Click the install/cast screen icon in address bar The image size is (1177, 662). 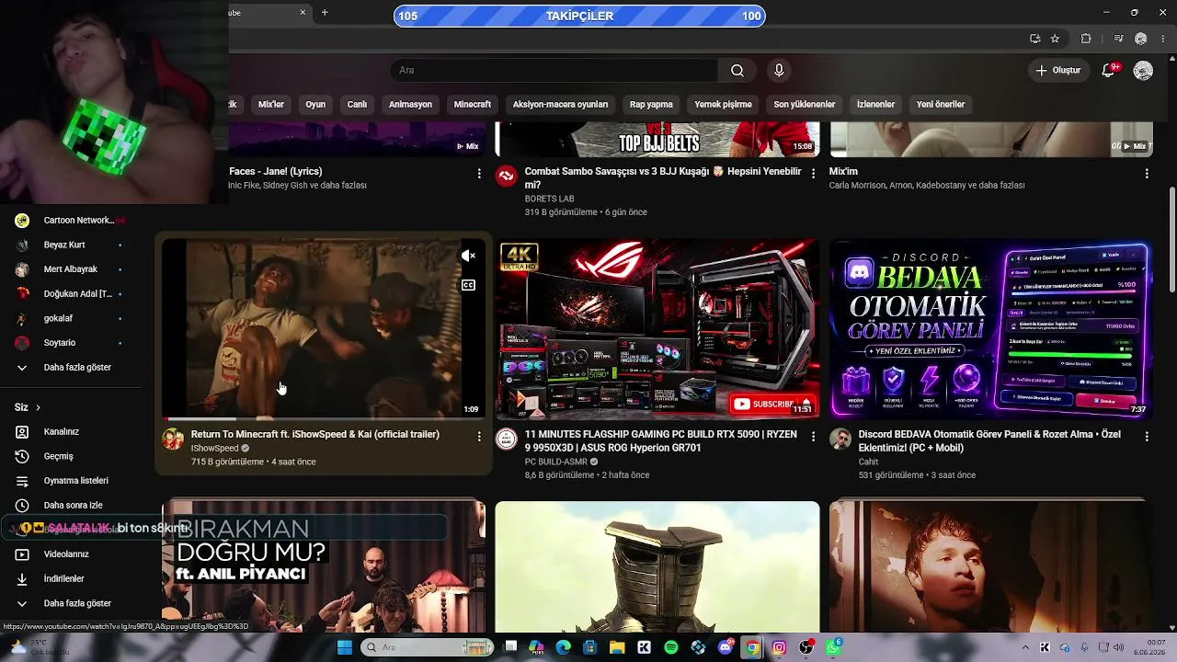tap(1035, 39)
